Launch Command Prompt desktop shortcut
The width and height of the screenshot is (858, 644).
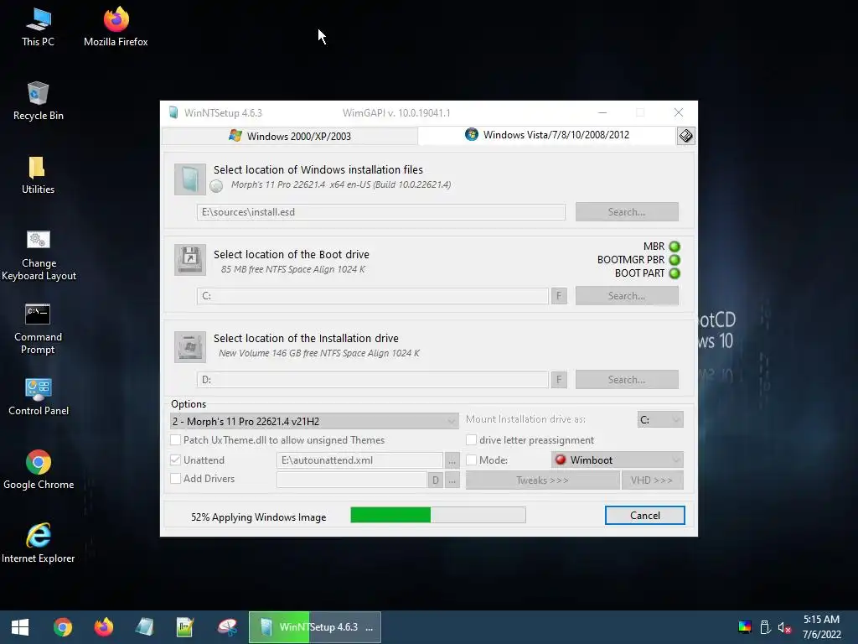tap(38, 329)
